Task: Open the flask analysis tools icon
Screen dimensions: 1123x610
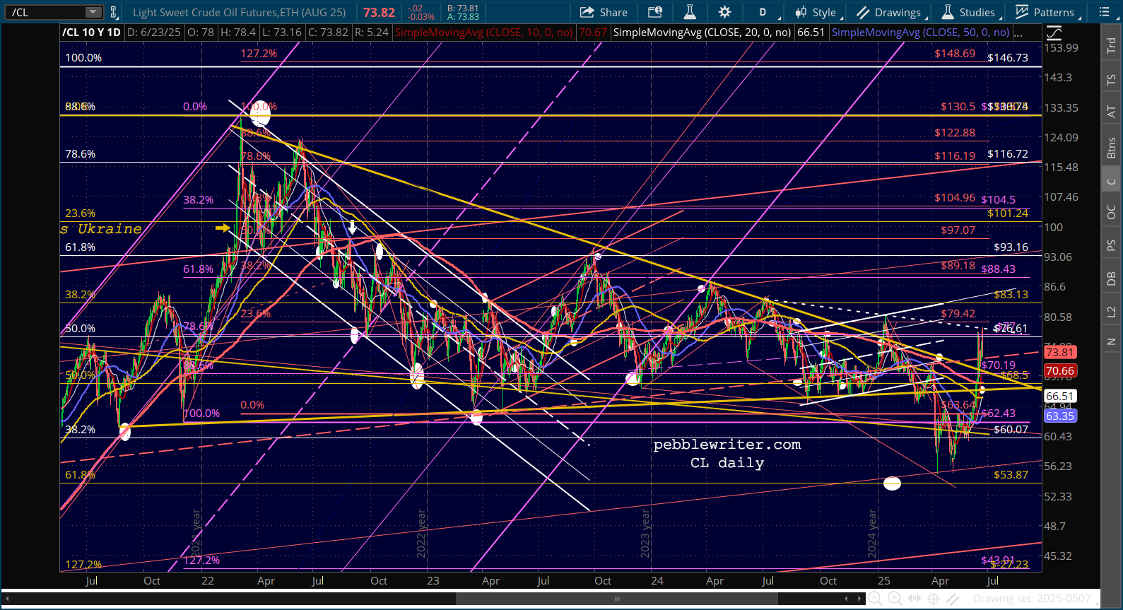Action: coord(690,12)
